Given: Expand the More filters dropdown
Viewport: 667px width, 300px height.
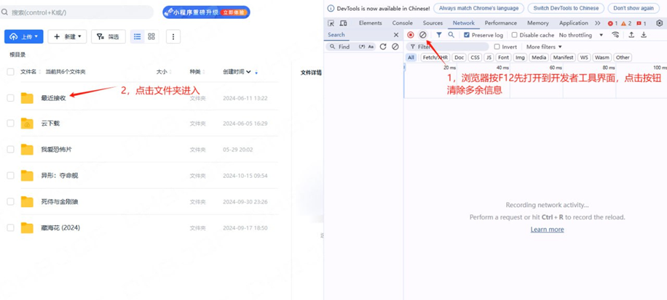Looking at the screenshot, I should tap(544, 46).
